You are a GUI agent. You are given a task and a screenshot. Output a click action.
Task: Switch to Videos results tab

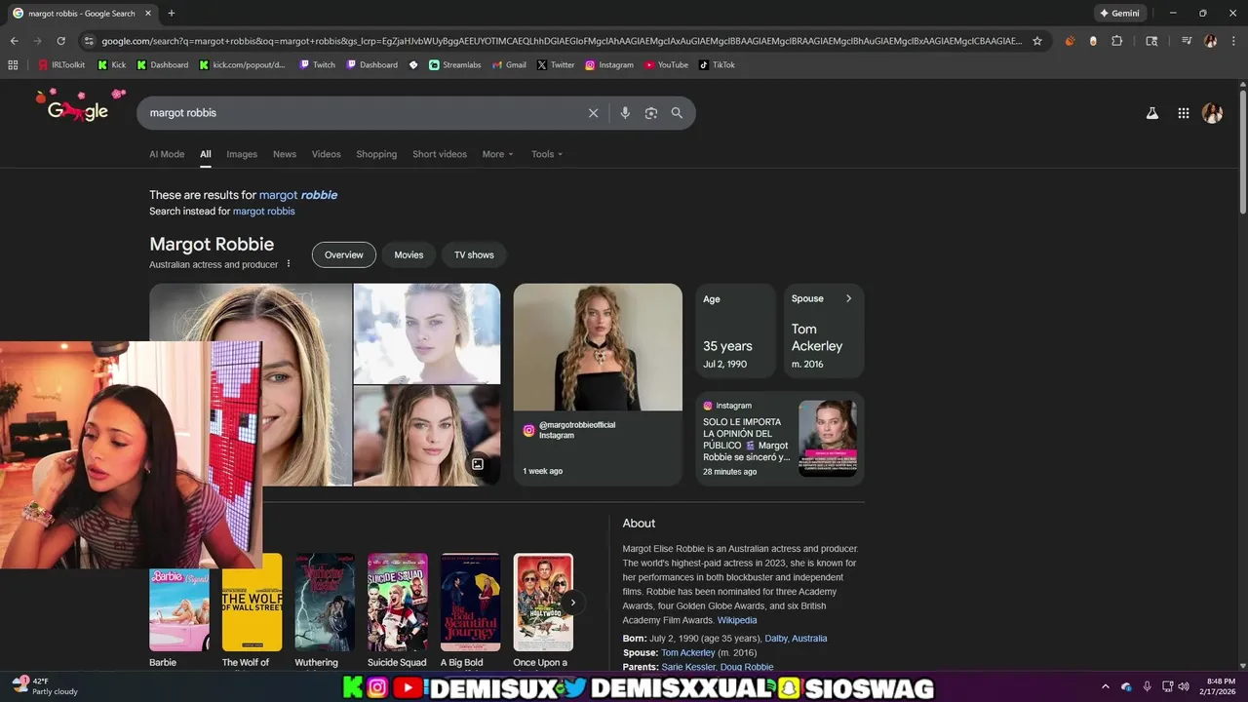coord(327,154)
